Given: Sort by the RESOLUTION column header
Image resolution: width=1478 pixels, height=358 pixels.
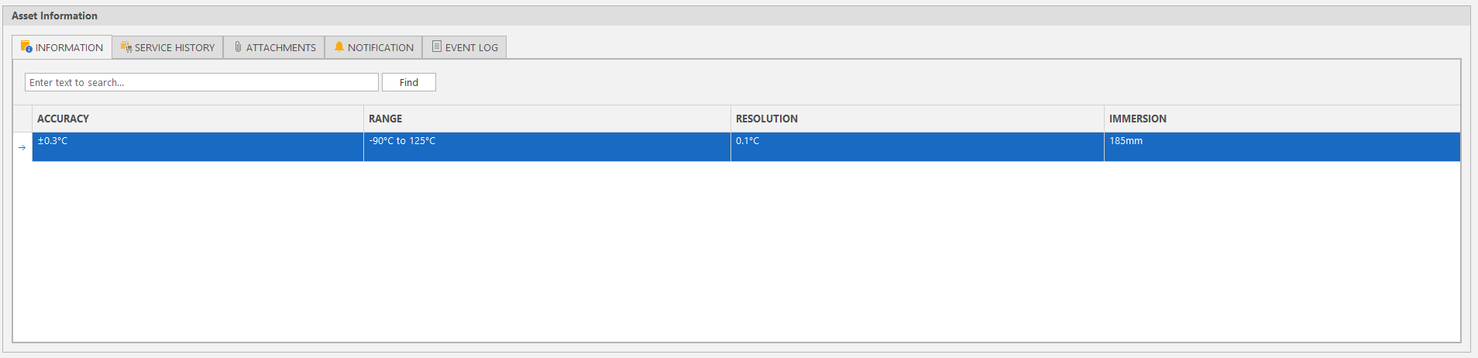Looking at the screenshot, I should tap(917, 119).
